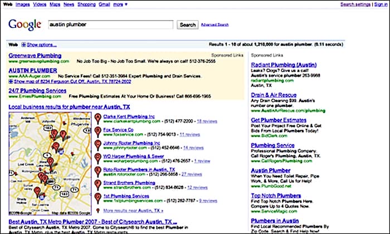This screenshot has width=390, height=234.
Task: Click in the austin plumber search box
Action: [x=111, y=24]
